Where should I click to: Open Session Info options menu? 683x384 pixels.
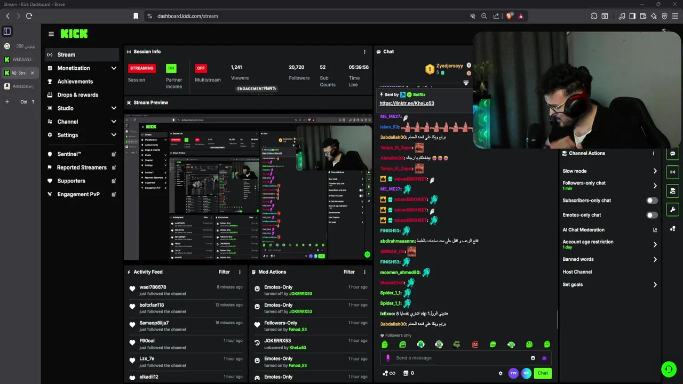pyautogui.click(x=365, y=52)
